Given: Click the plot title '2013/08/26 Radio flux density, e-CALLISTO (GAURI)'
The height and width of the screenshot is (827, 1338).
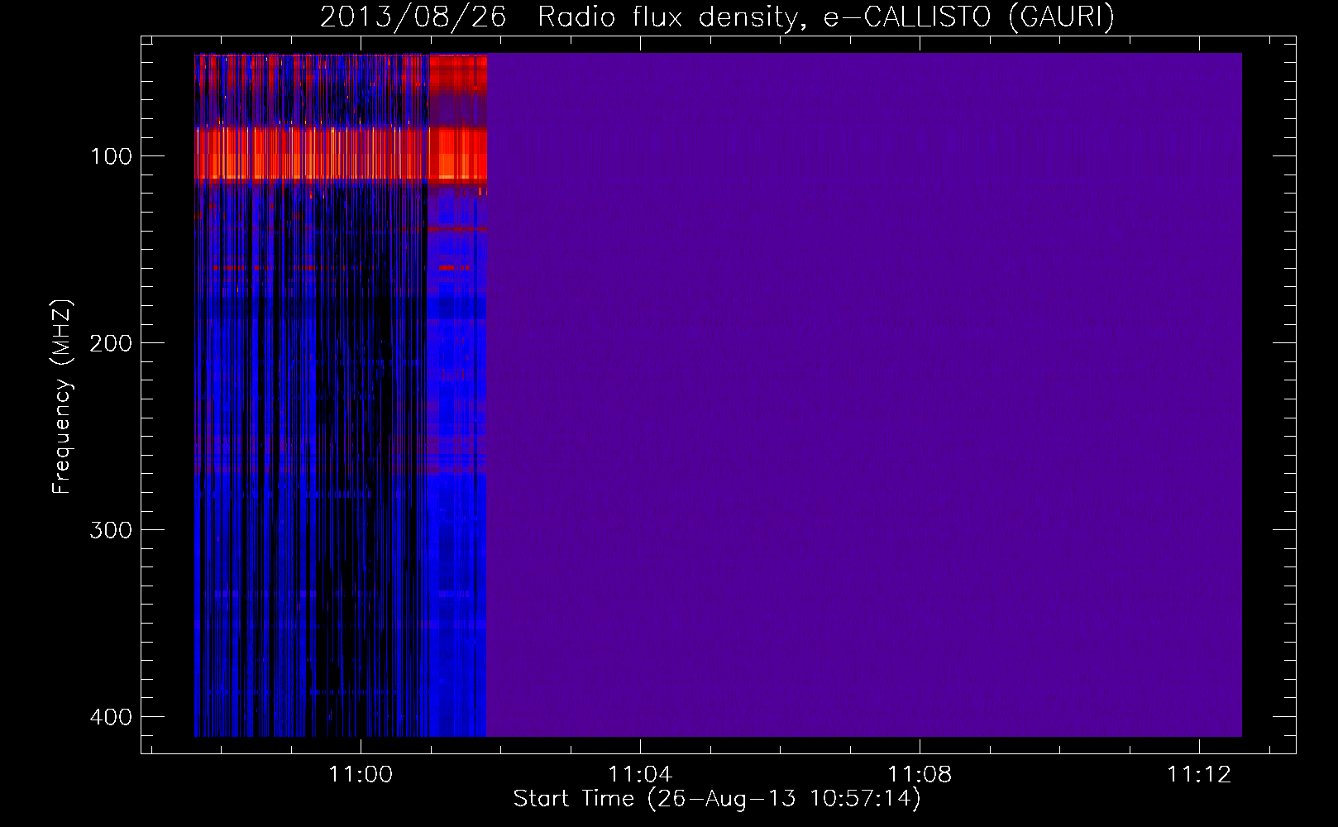Looking at the screenshot, I should click(717, 17).
